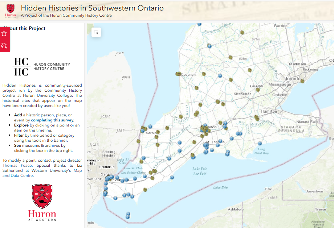Select the olive marker southwest of Barrie

coord(242,32)
